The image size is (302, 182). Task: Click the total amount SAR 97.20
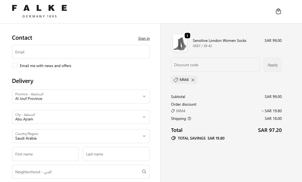(x=270, y=130)
